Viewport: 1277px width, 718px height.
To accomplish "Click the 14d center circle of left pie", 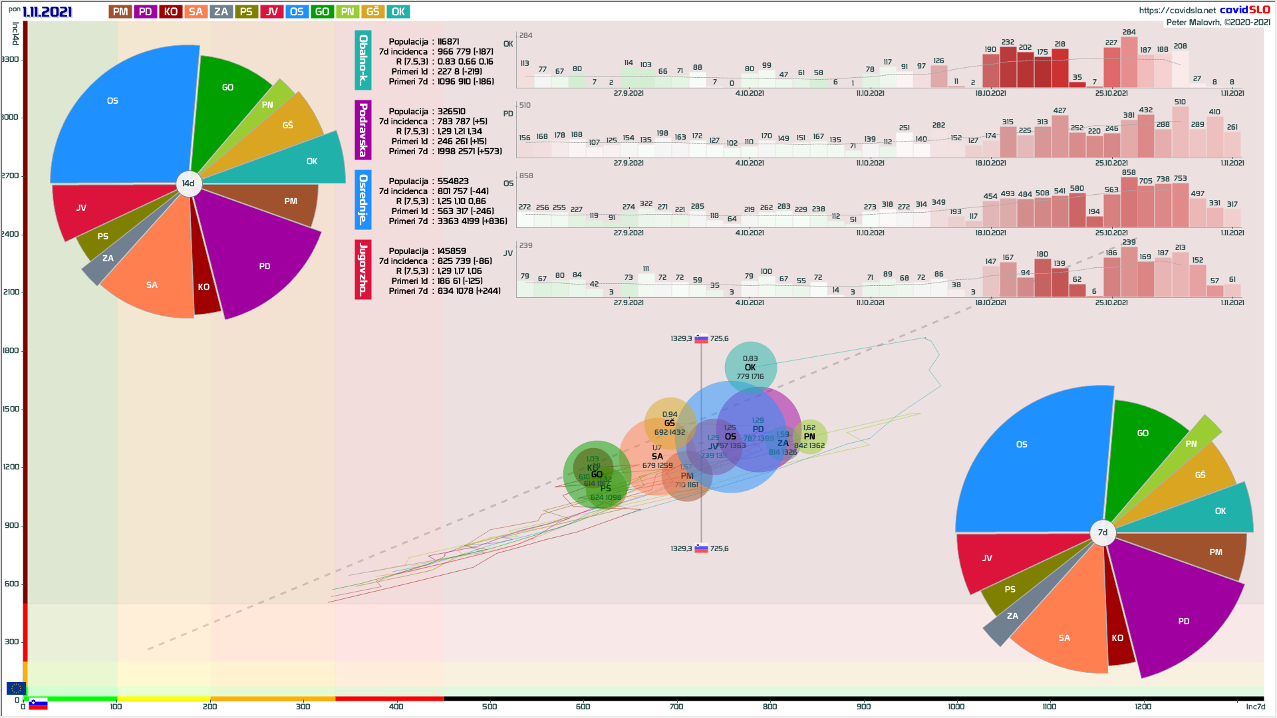I will point(189,183).
